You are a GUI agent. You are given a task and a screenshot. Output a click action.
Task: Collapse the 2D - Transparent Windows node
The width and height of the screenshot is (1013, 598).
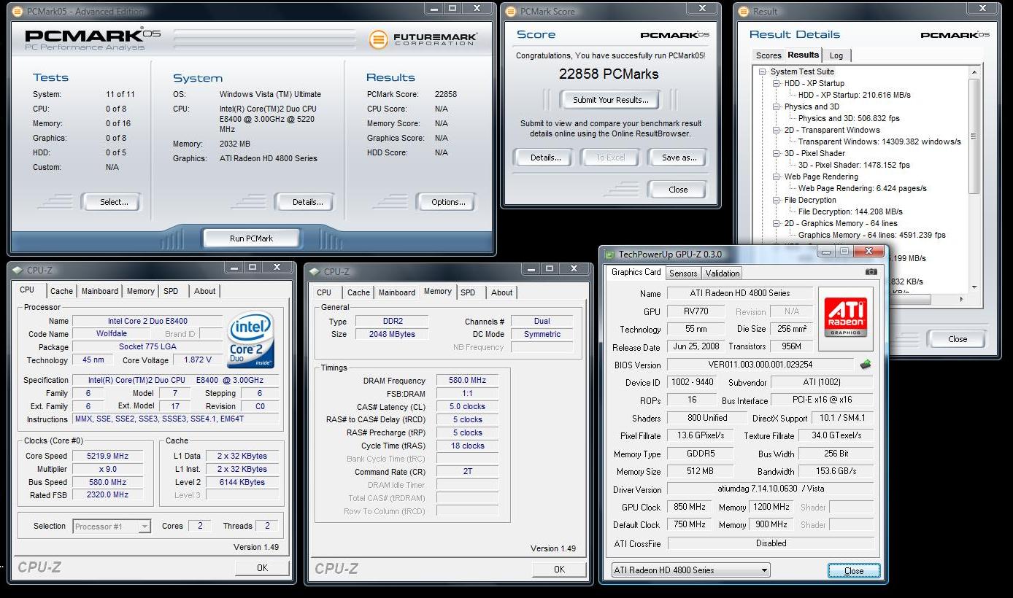click(x=777, y=130)
